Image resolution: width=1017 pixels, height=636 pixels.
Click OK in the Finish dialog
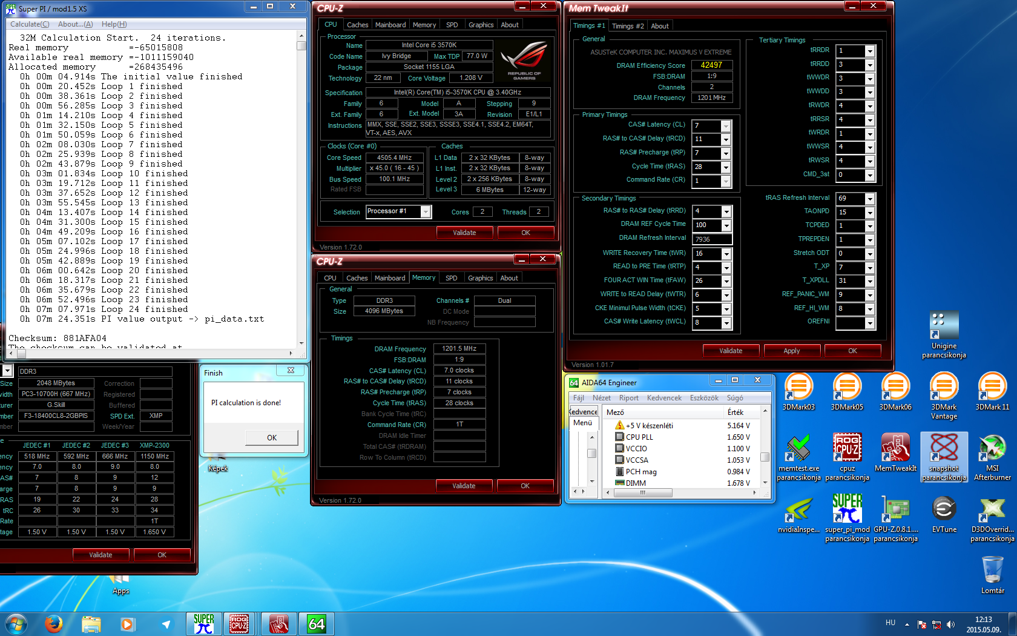272,437
